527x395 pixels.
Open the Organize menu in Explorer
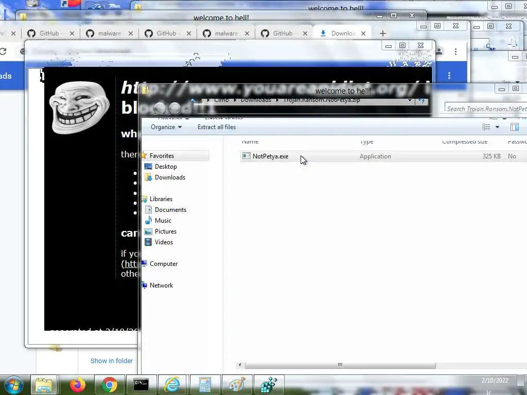point(166,127)
